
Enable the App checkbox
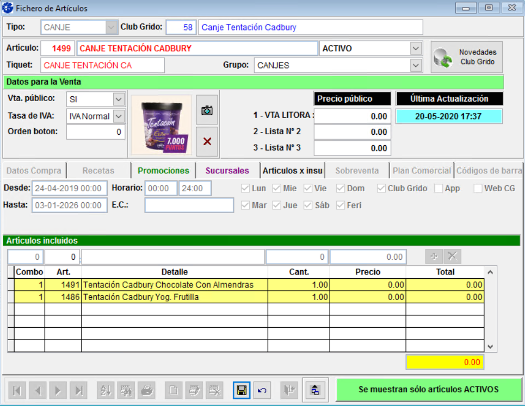(x=438, y=188)
